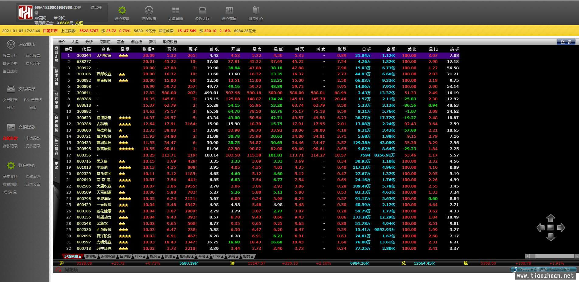579x282 pixels.
Task: Expand the 指标股 bottom tab
Action: 187,256
